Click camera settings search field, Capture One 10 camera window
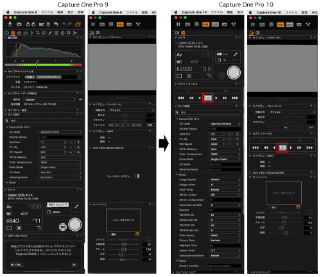This screenshot has height=277, width=321. click(x=208, y=112)
